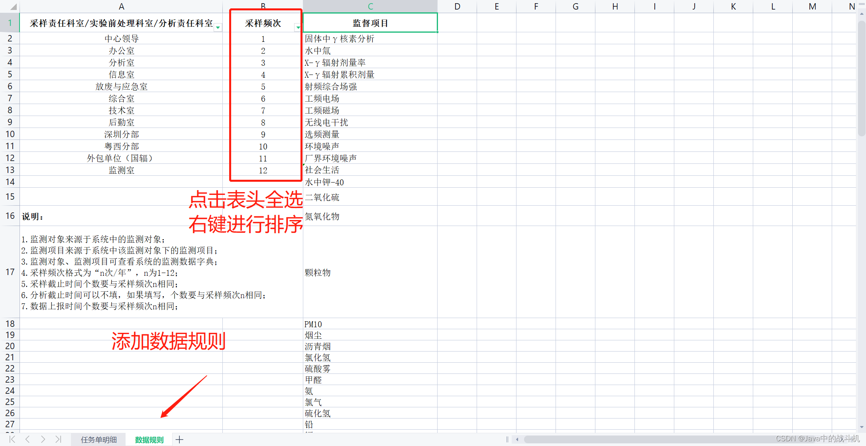The width and height of the screenshot is (866, 446).
Task: Click vertical scrollbar up arrow
Action: tap(862, 14)
